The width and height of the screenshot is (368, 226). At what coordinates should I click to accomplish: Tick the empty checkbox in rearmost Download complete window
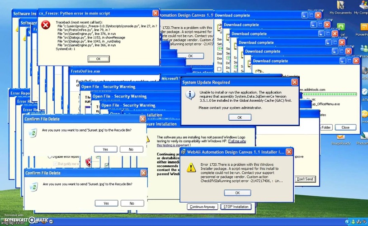tap(219, 69)
